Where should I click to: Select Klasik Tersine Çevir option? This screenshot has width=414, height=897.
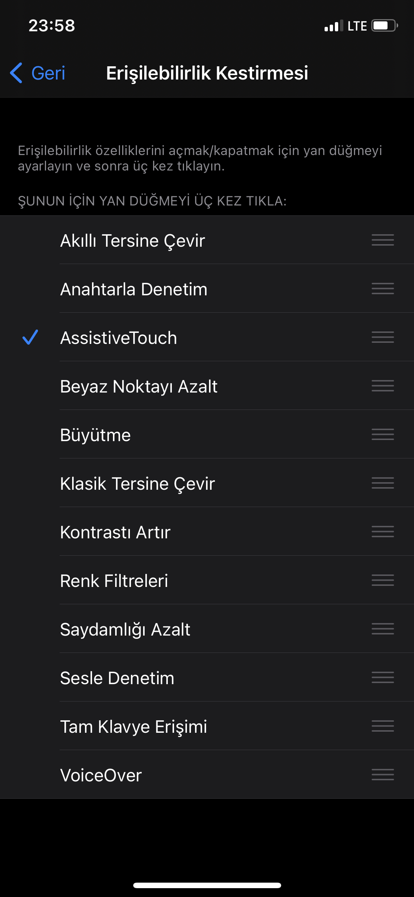coord(207,483)
